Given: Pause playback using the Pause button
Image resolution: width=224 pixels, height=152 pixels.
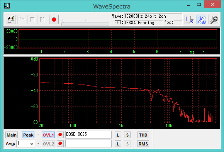Looking at the screenshot, I should click(x=42, y=20).
